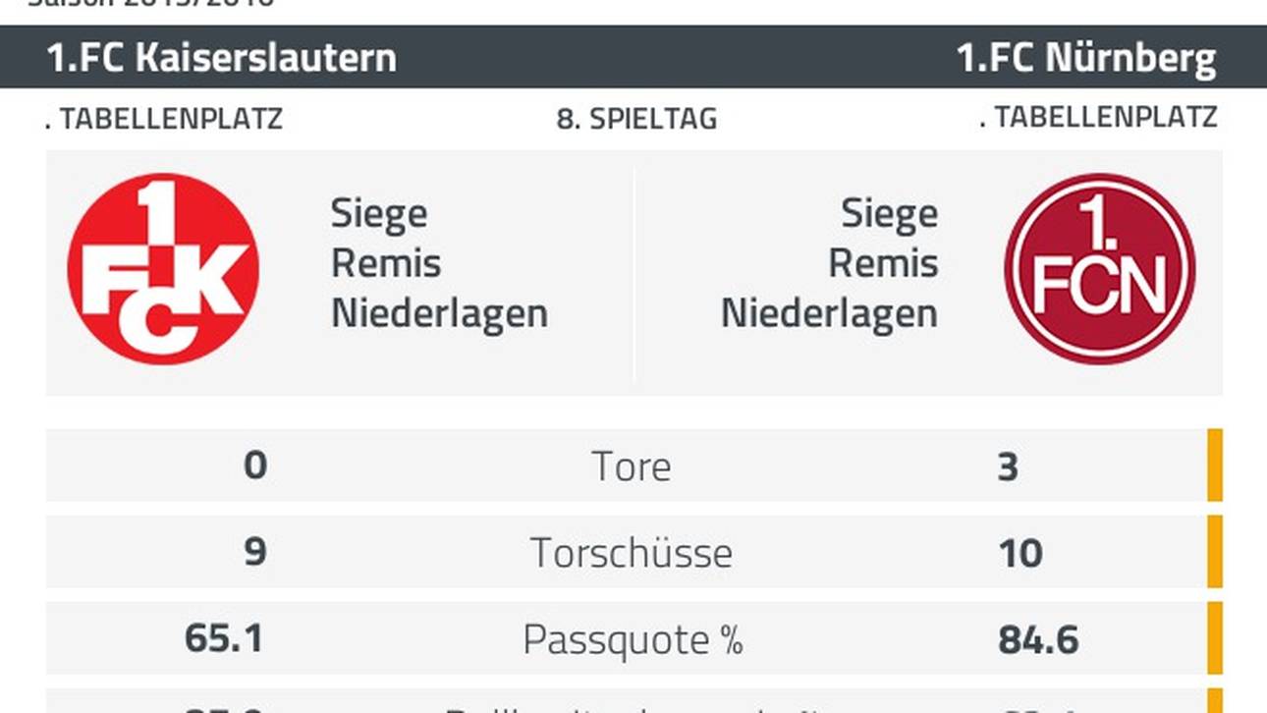Click Nürnberg's Tabellenplatz label
This screenshot has height=713, width=1267.
coord(1098,117)
